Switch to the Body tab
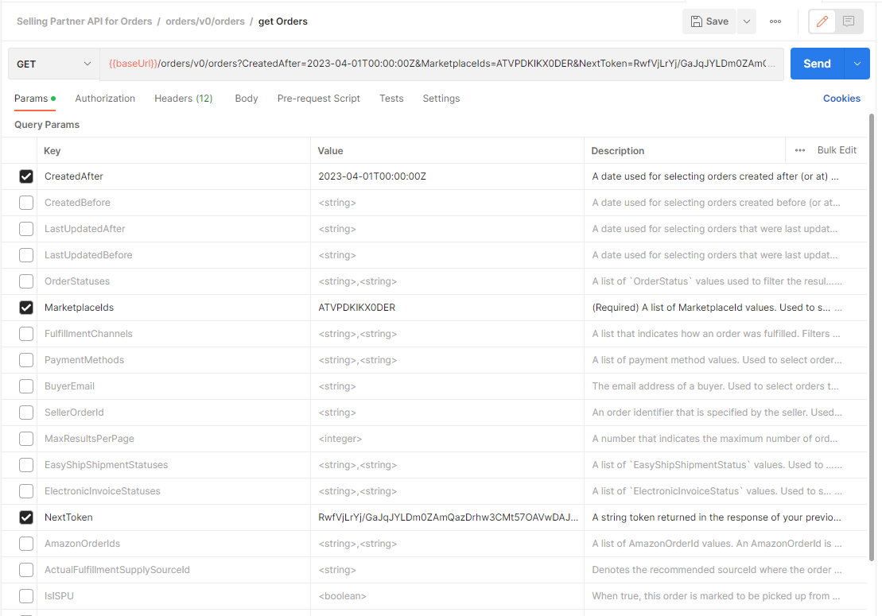Image resolution: width=882 pixels, height=616 pixels. [x=246, y=98]
